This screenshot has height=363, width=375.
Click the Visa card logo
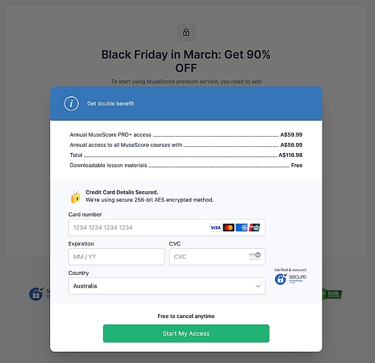216,227
